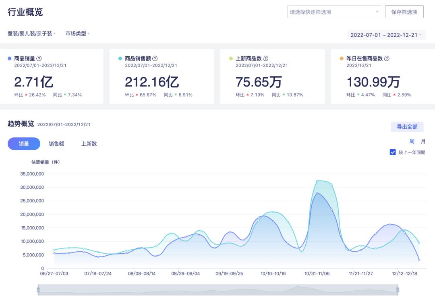Open the 请选择快速筛选项 combo box

point(334,12)
